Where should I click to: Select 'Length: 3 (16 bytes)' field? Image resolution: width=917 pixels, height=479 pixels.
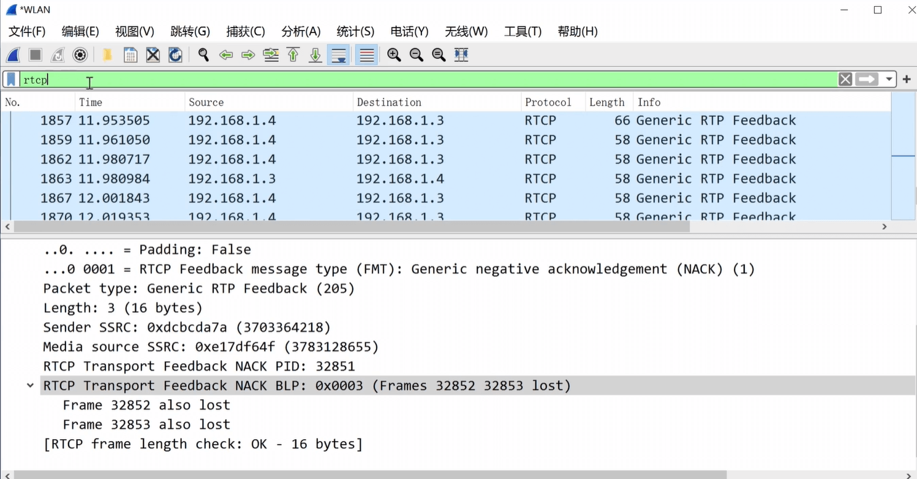click(123, 308)
